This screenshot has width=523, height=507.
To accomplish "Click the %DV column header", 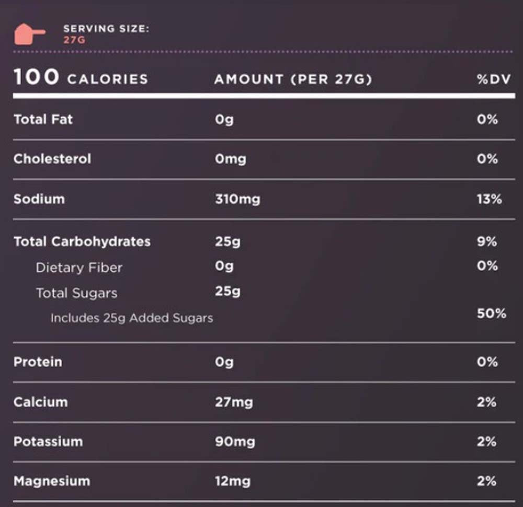I will [x=493, y=79].
